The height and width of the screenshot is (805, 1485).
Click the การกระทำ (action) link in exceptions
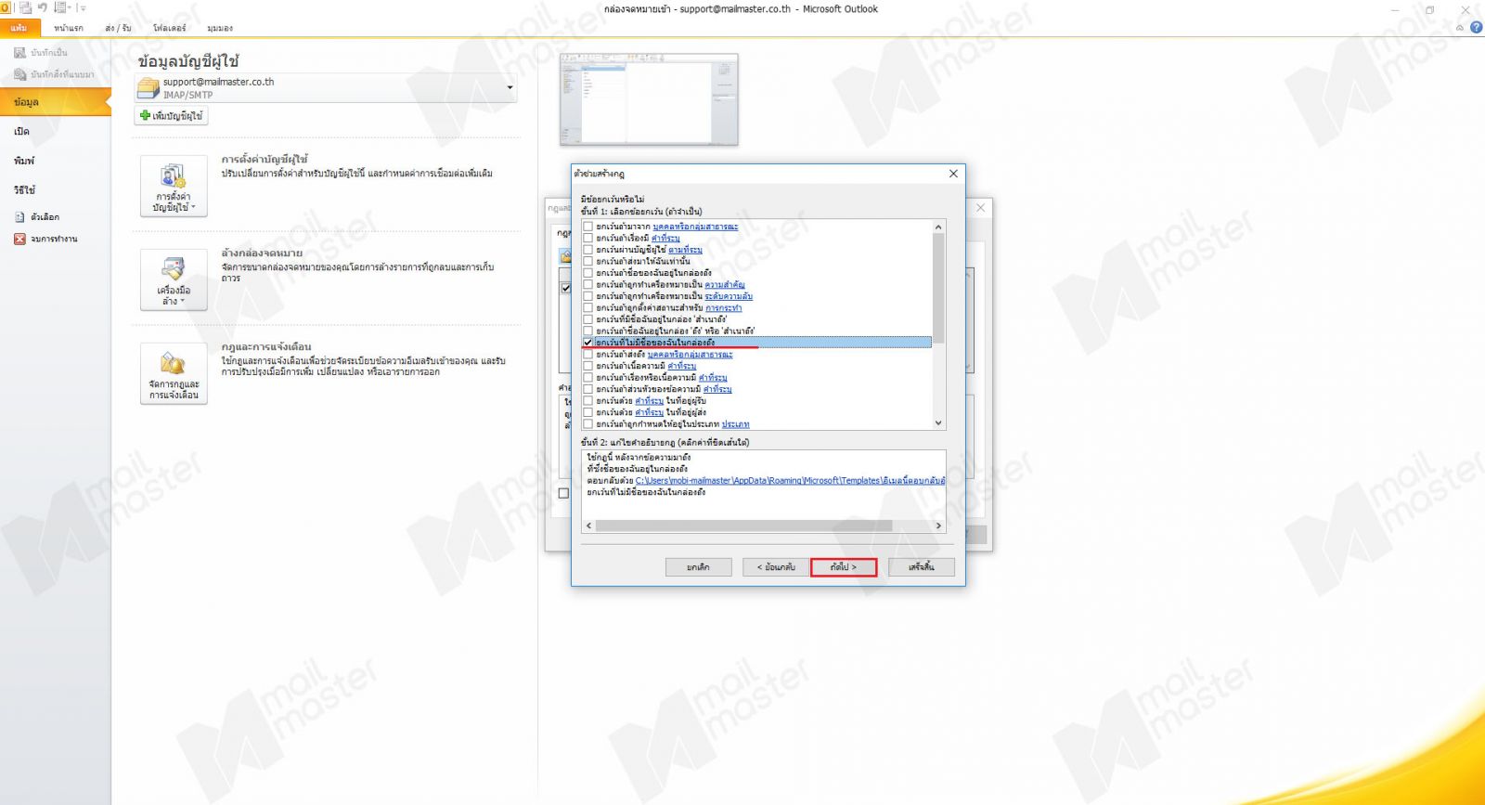coord(724,308)
